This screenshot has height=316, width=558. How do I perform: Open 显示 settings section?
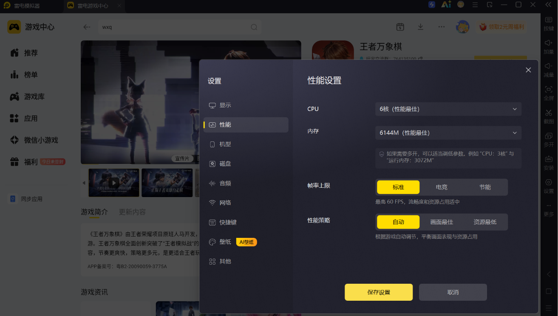(x=246, y=105)
